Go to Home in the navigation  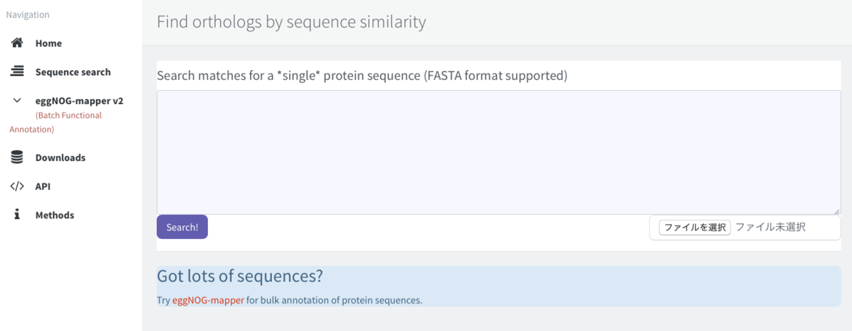48,43
